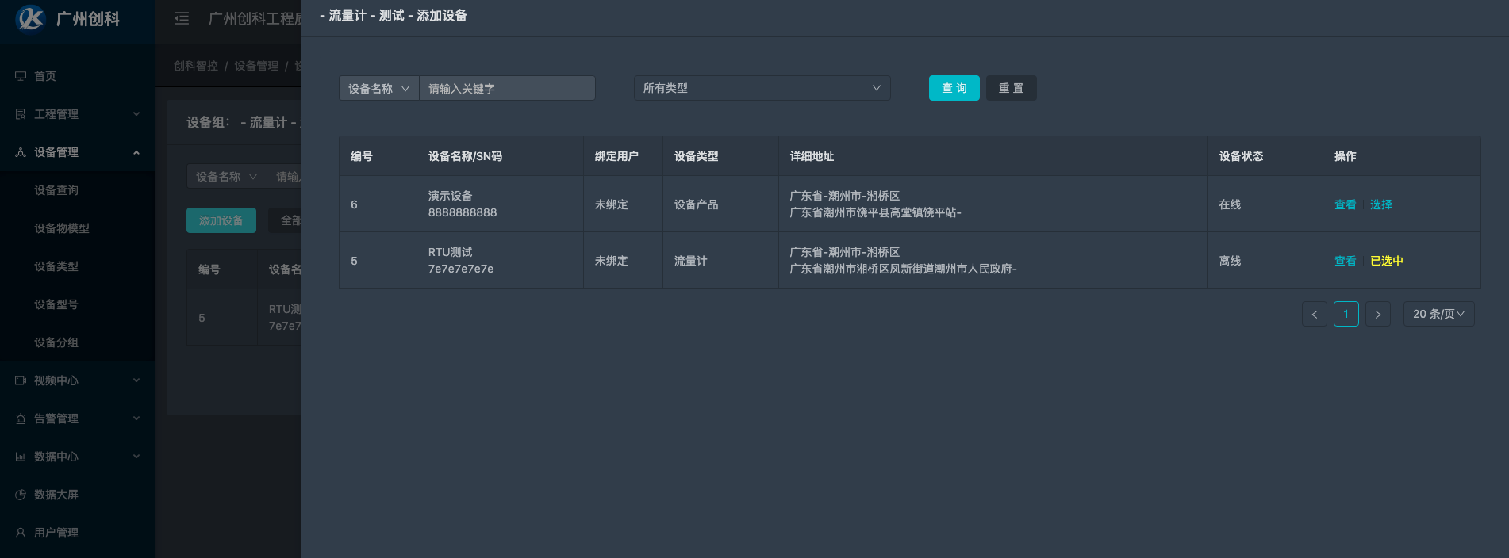Click the 首页 monitor icon
The width and height of the screenshot is (1509, 558).
click(21, 76)
